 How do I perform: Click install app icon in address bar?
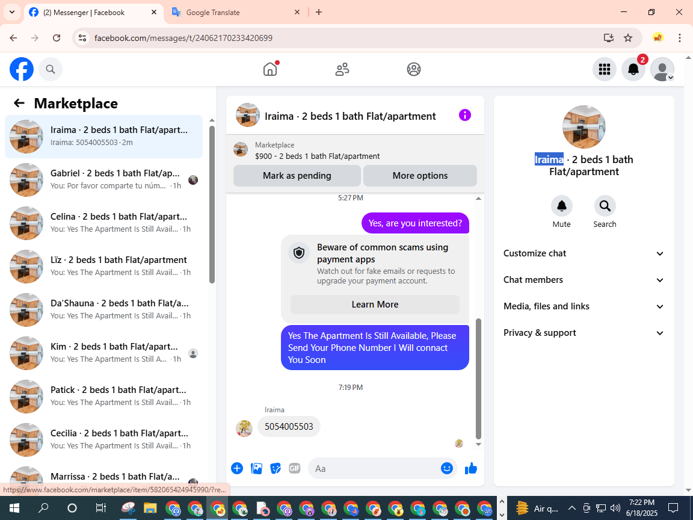(x=609, y=38)
